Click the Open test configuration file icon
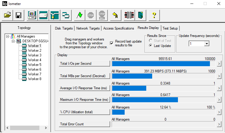225x133 pixels. pos(8,15)
